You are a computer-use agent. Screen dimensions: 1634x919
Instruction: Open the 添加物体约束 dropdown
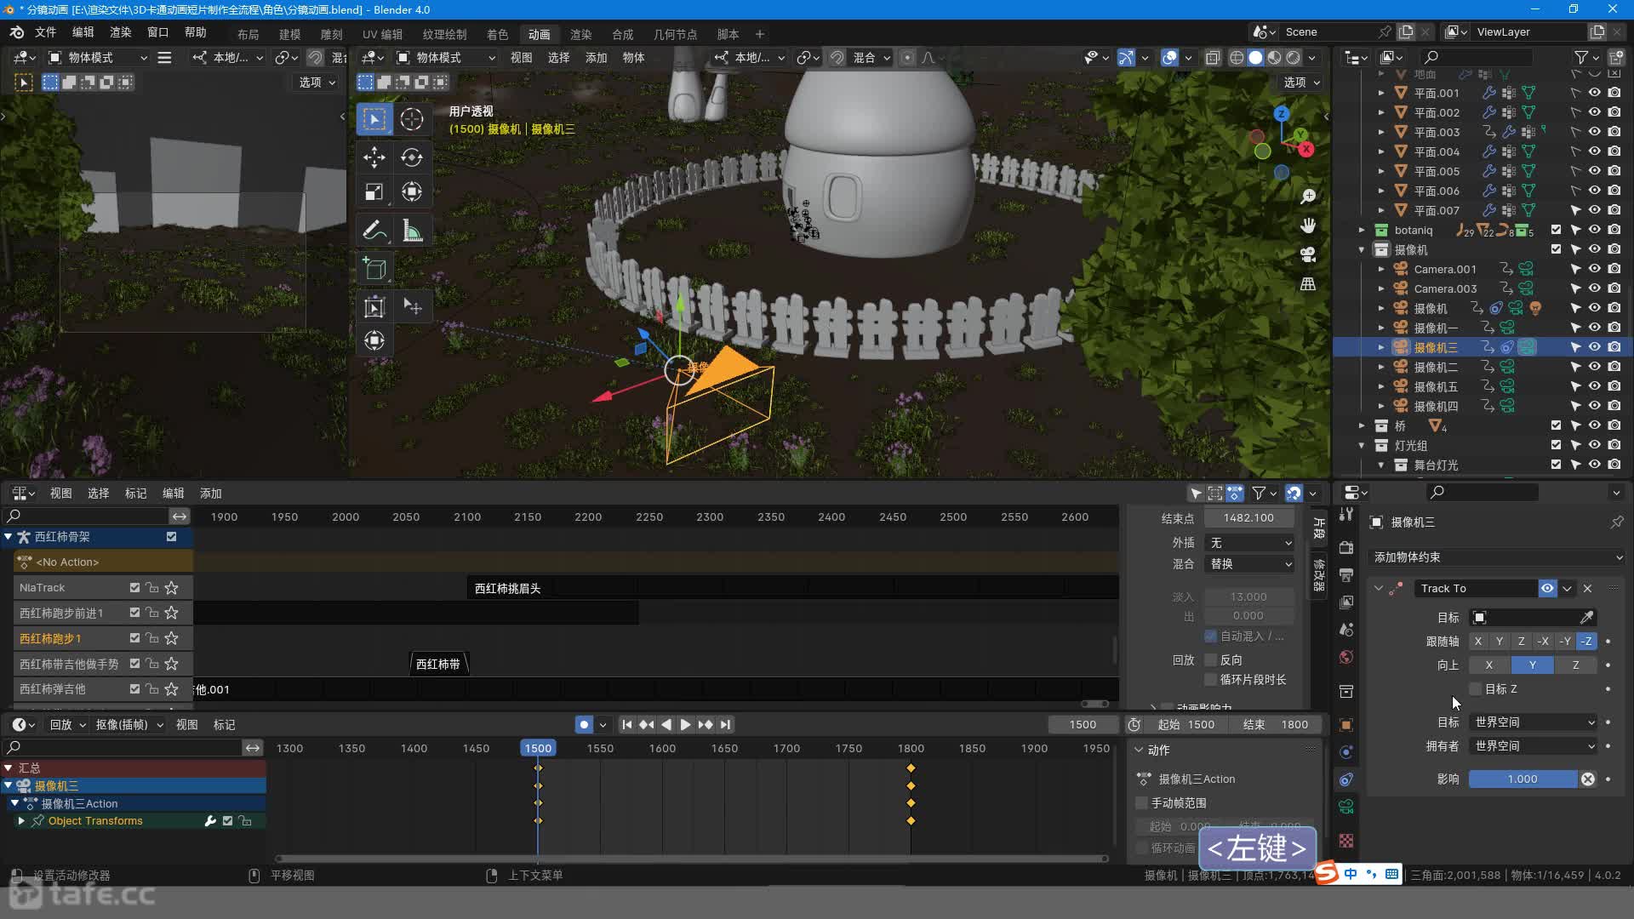click(1497, 557)
